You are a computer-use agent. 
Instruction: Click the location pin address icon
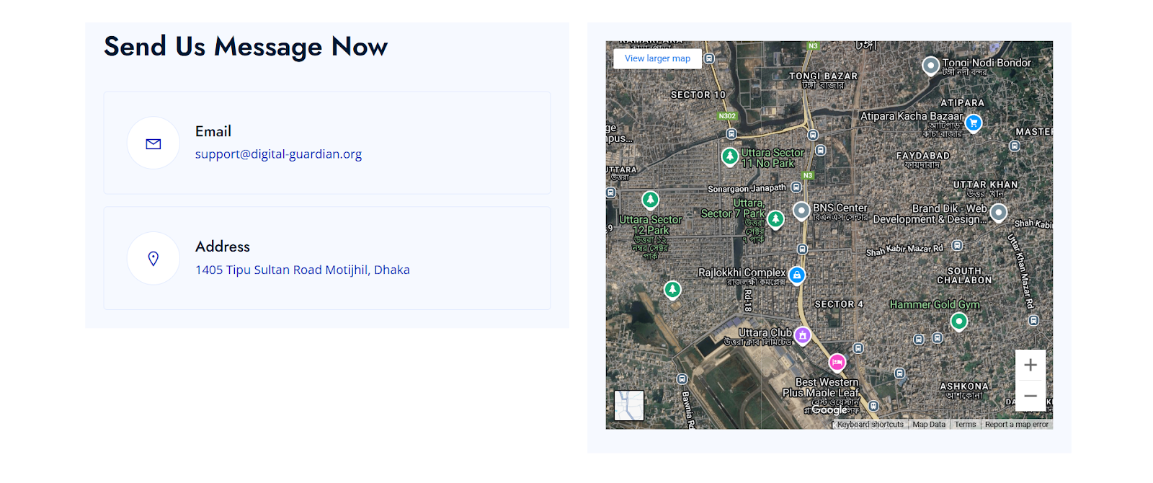pyautogui.click(x=153, y=259)
